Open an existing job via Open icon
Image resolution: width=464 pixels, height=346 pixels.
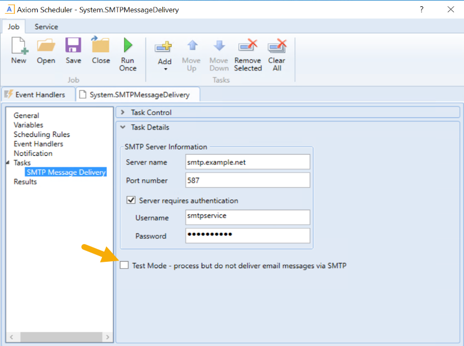click(x=46, y=46)
